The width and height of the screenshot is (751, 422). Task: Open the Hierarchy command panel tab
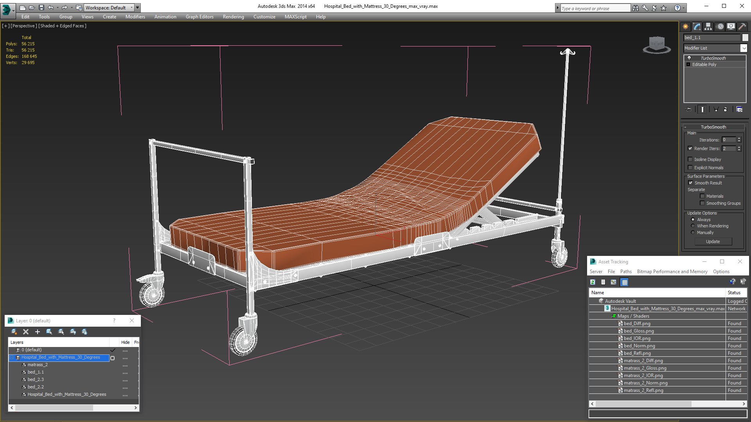point(708,27)
